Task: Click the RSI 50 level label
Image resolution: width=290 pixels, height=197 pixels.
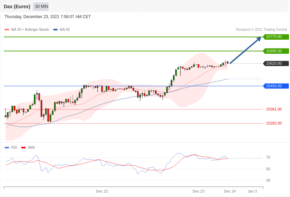Action: pyautogui.click(x=268, y=169)
